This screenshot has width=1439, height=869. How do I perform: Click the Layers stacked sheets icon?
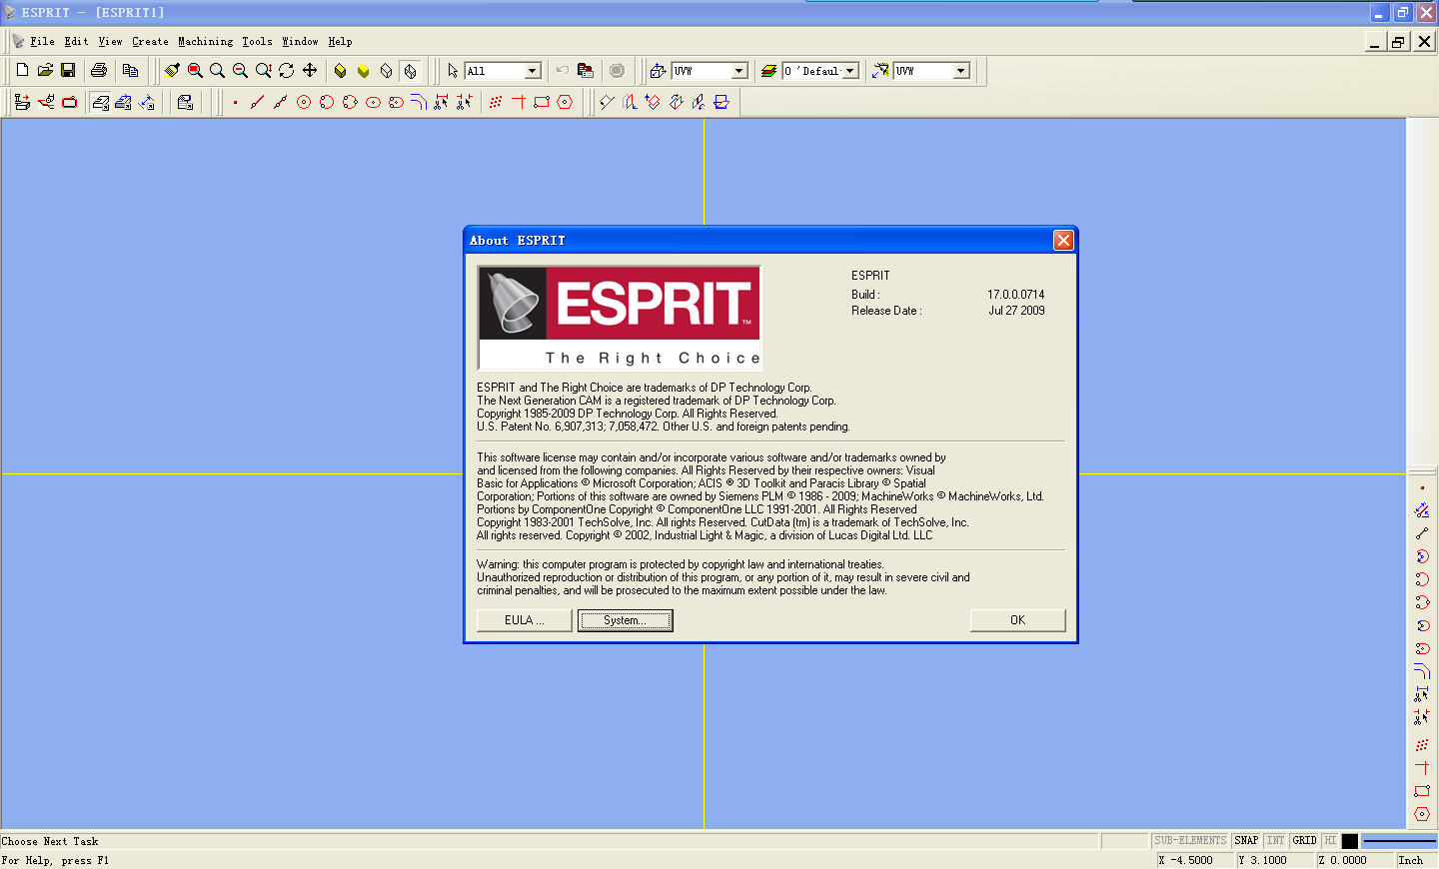click(x=768, y=71)
